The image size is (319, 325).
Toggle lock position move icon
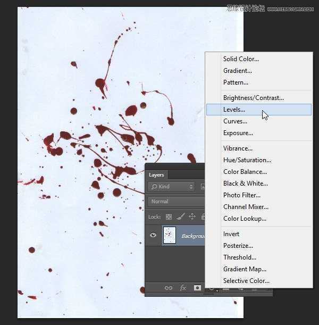[x=192, y=217]
